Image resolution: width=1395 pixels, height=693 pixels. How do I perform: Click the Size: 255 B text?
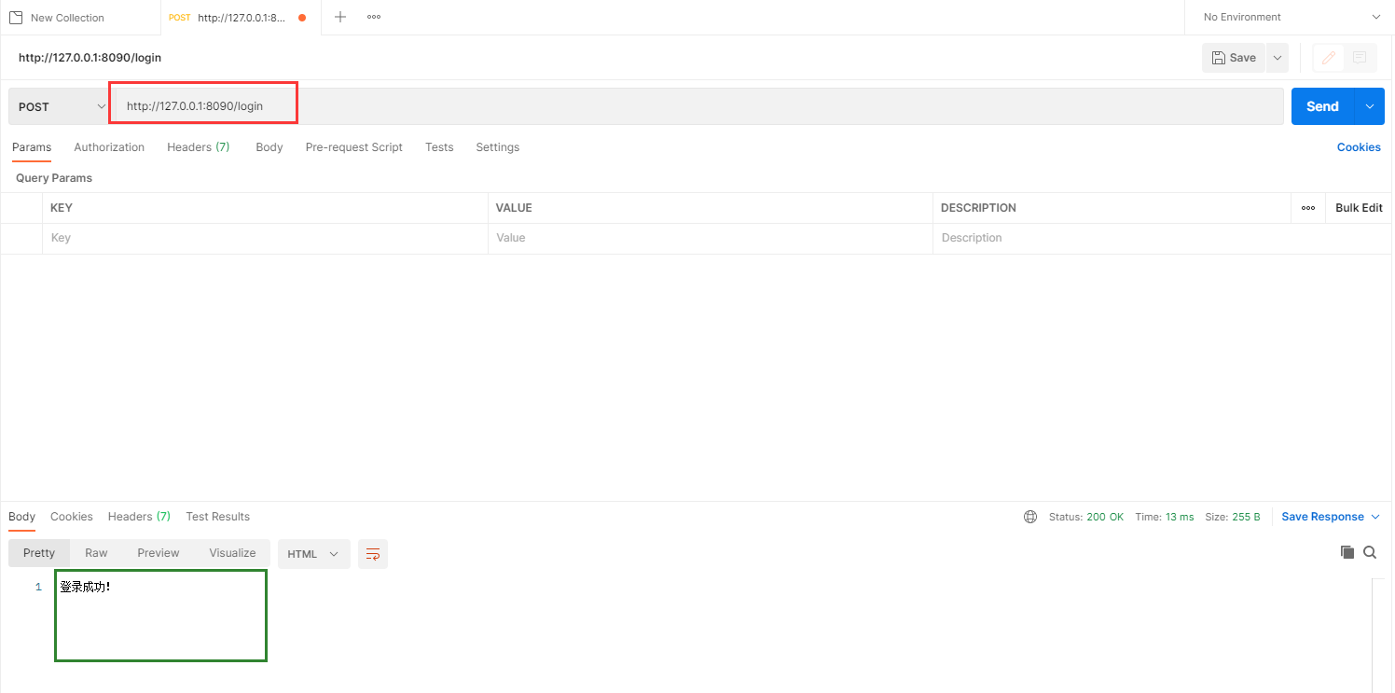pos(1233,517)
